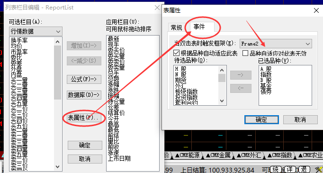Select 量比 in applied columns list
Viewport: 323px width, 173px height.
pyautogui.click(x=113, y=142)
